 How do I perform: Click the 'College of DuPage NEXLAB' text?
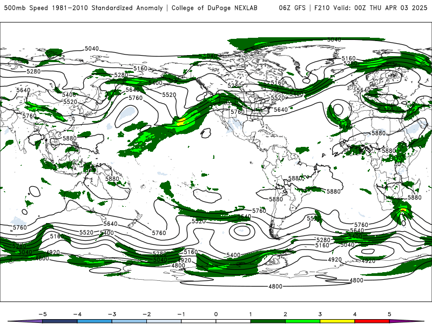(214, 8)
